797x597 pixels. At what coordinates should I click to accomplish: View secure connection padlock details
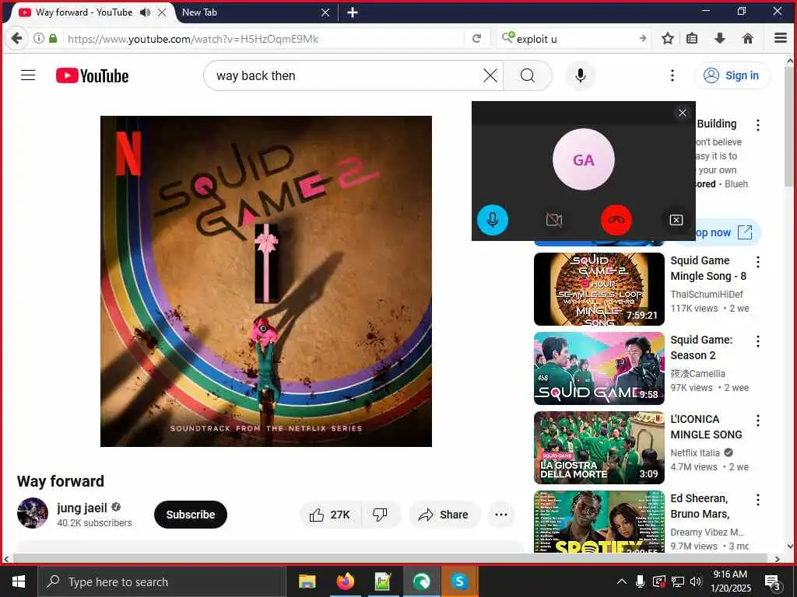[53, 38]
